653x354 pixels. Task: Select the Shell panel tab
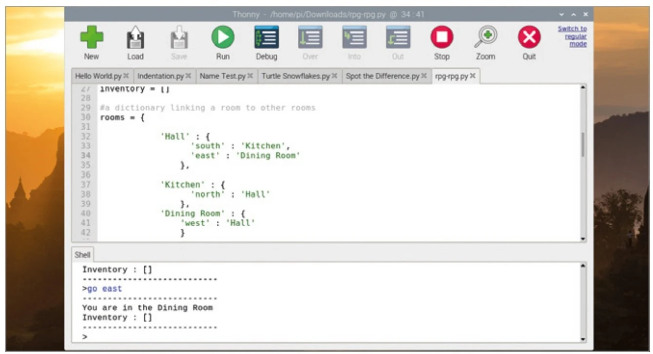(82, 255)
